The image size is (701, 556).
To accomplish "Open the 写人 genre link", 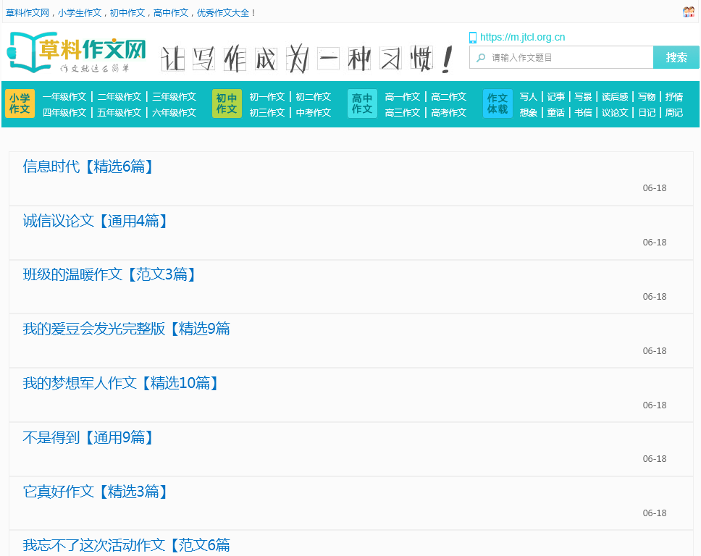I will point(529,96).
